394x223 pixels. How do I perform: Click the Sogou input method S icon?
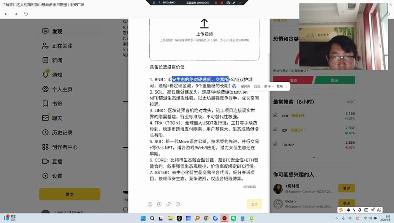(341, 210)
